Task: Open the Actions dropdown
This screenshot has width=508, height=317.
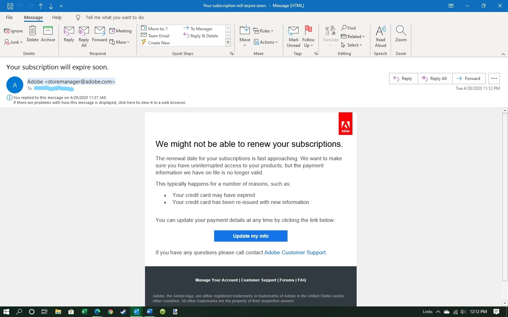Action: (x=266, y=42)
